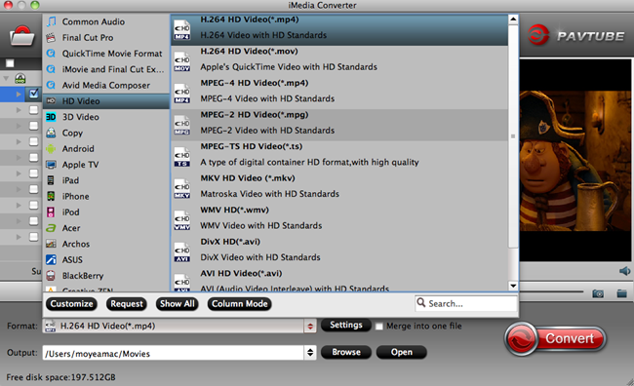Uncheck the checked title checkbox

pyautogui.click(x=33, y=94)
